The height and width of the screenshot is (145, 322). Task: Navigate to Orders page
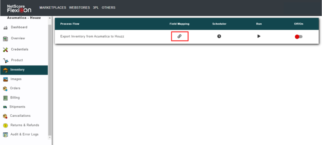pos(15,88)
